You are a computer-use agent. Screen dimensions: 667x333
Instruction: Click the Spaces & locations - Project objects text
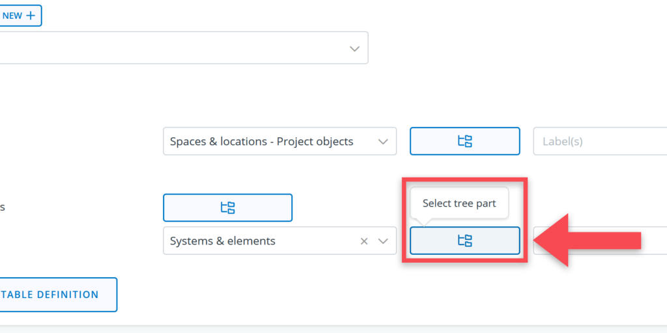point(261,141)
